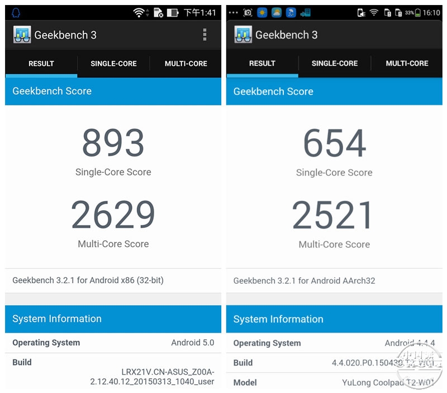447x393 pixels.
Task: Tap Single-Core Score label under 893
Action: pyautogui.click(x=113, y=172)
